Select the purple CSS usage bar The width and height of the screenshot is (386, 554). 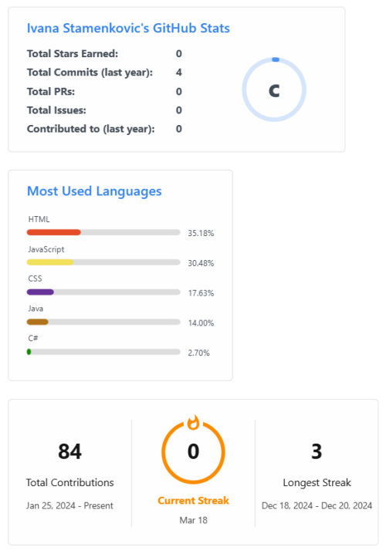tap(40, 292)
